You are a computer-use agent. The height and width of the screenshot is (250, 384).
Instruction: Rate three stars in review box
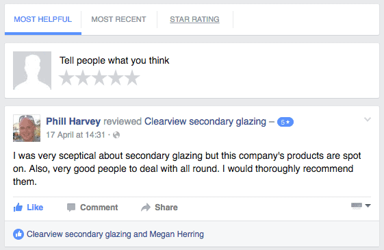[99, 78]
